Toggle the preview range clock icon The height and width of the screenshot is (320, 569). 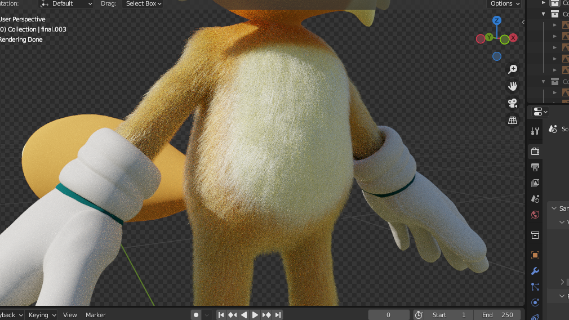click(x=419, y=315)
